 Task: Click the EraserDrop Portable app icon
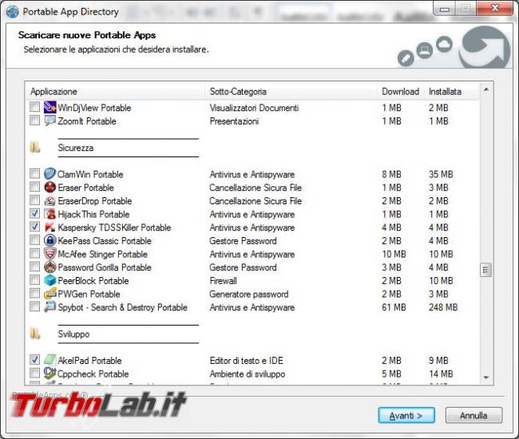point(50,200)
